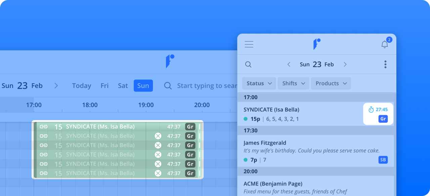Expand the Products filter dropdown
430x196 pixels.
(x=331, y=83)
